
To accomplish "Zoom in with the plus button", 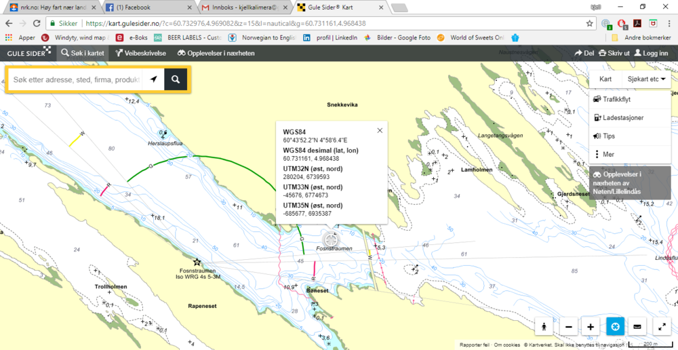I will coord(591,327).
